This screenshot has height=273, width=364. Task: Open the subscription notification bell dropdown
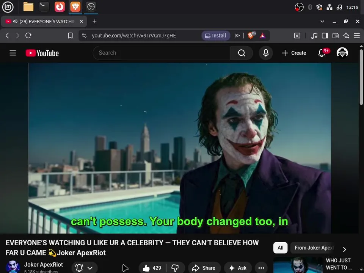(85, 268)
